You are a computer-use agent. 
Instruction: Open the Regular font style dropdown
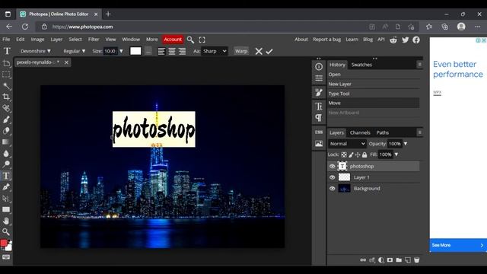coord(75,51)
